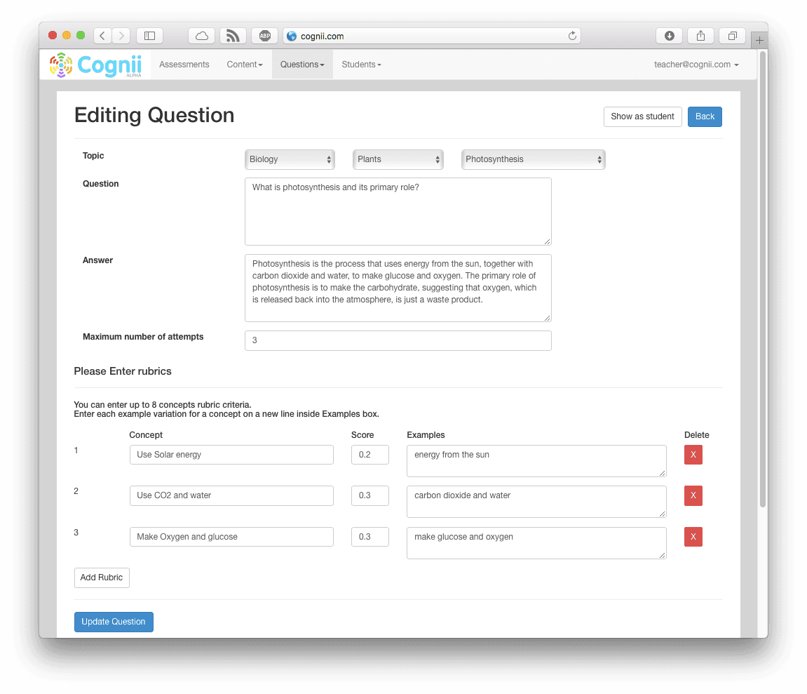Click the Update Question button
Screen dimensions: 807x694
113,622
